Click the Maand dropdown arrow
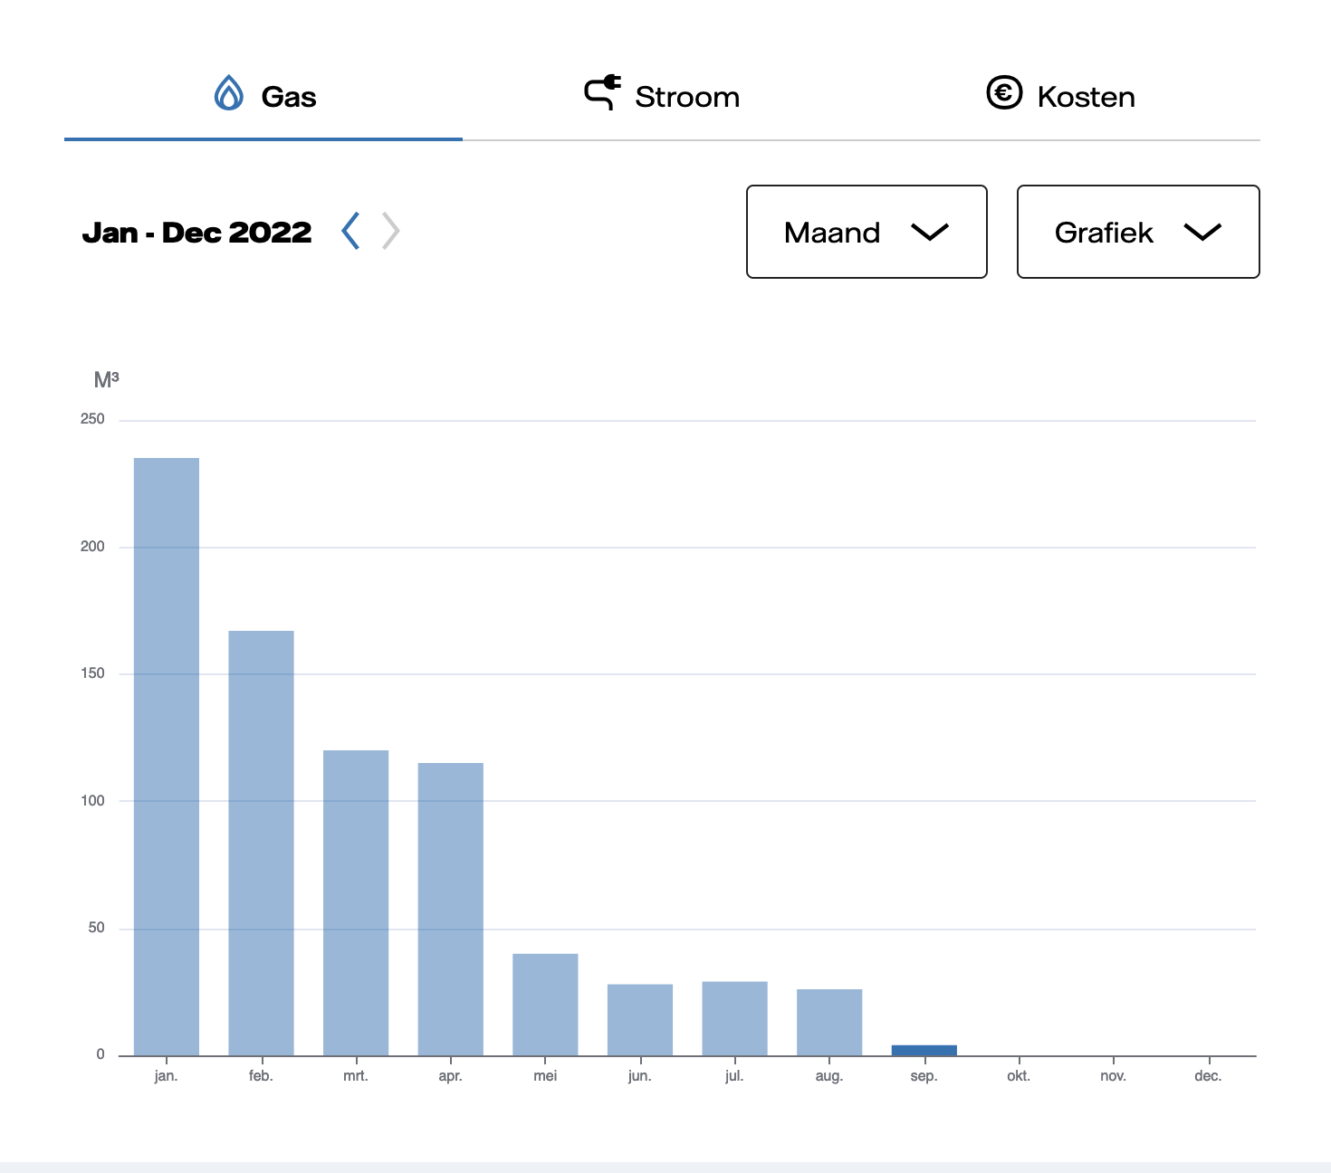The width and height of the screenshot is (1331, 1173). pos(930,233)
